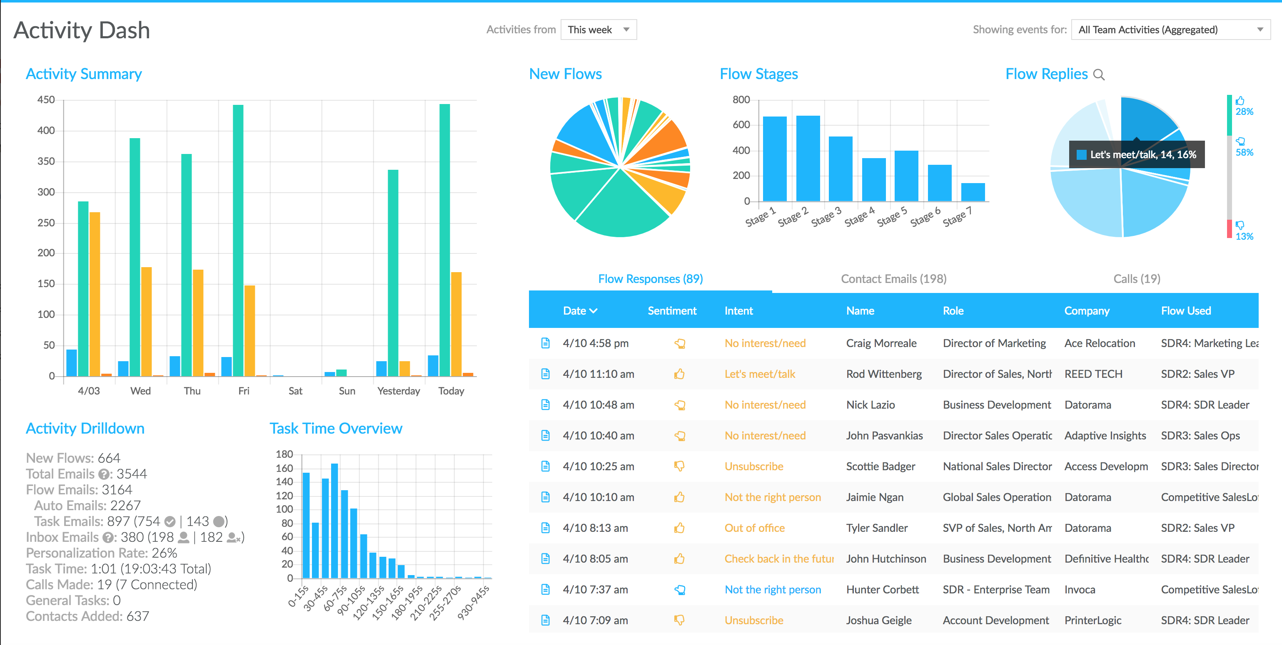Click the 13% thumbs-down sentiment icon
The height and width of the screenshot is (645, 1282).
click(x=1240, y=225)
